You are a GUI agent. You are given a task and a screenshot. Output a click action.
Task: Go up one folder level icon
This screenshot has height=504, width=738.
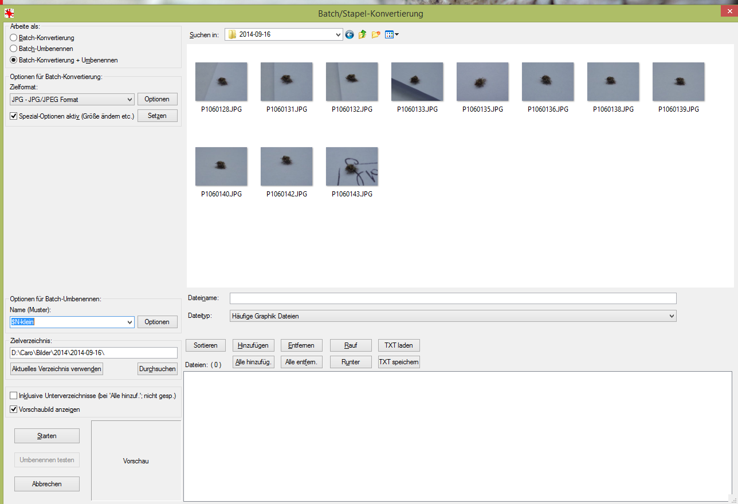(x=362, y=35)
